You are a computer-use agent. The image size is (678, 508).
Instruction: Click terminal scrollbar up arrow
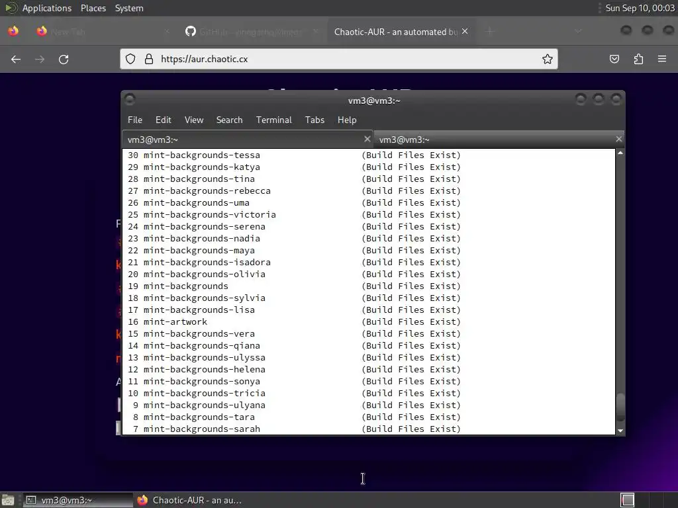point(620,153)
